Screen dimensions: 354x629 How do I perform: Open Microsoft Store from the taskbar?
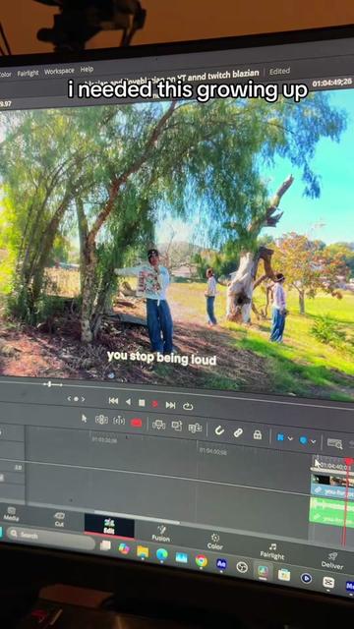284,575
